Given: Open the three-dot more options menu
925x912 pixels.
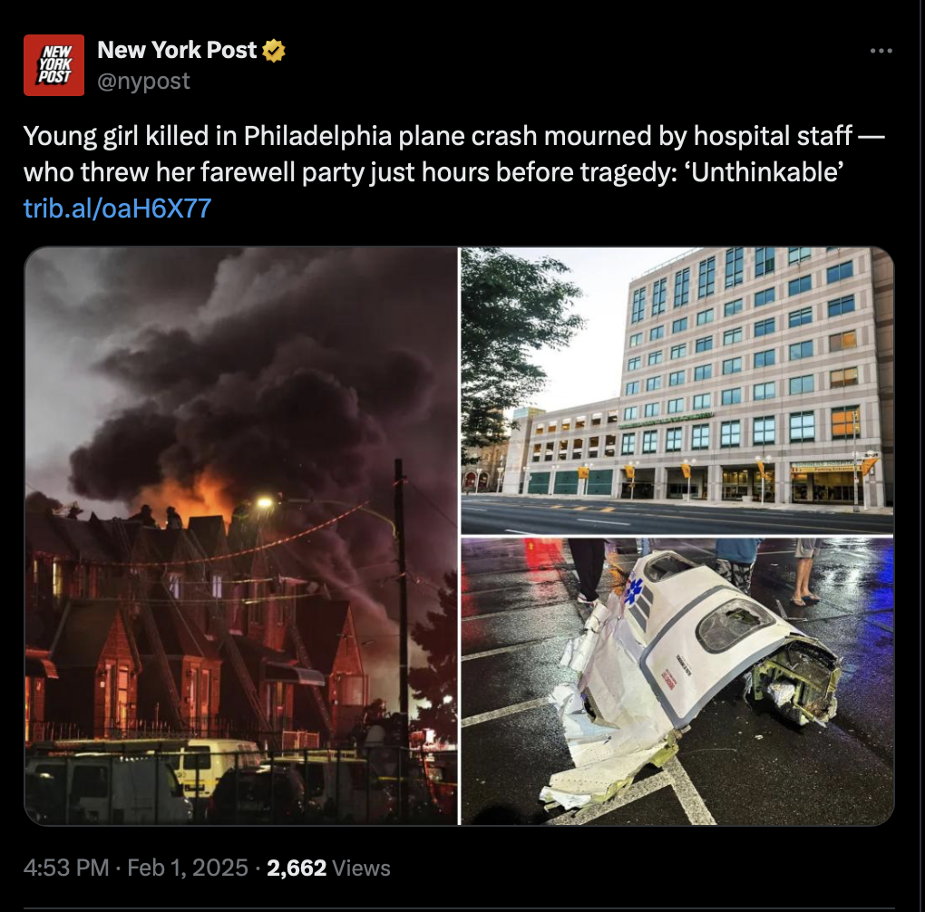Looking at the screenshot, I should coord(881,52).
